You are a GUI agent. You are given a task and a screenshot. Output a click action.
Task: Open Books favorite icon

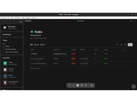(5, 76)
